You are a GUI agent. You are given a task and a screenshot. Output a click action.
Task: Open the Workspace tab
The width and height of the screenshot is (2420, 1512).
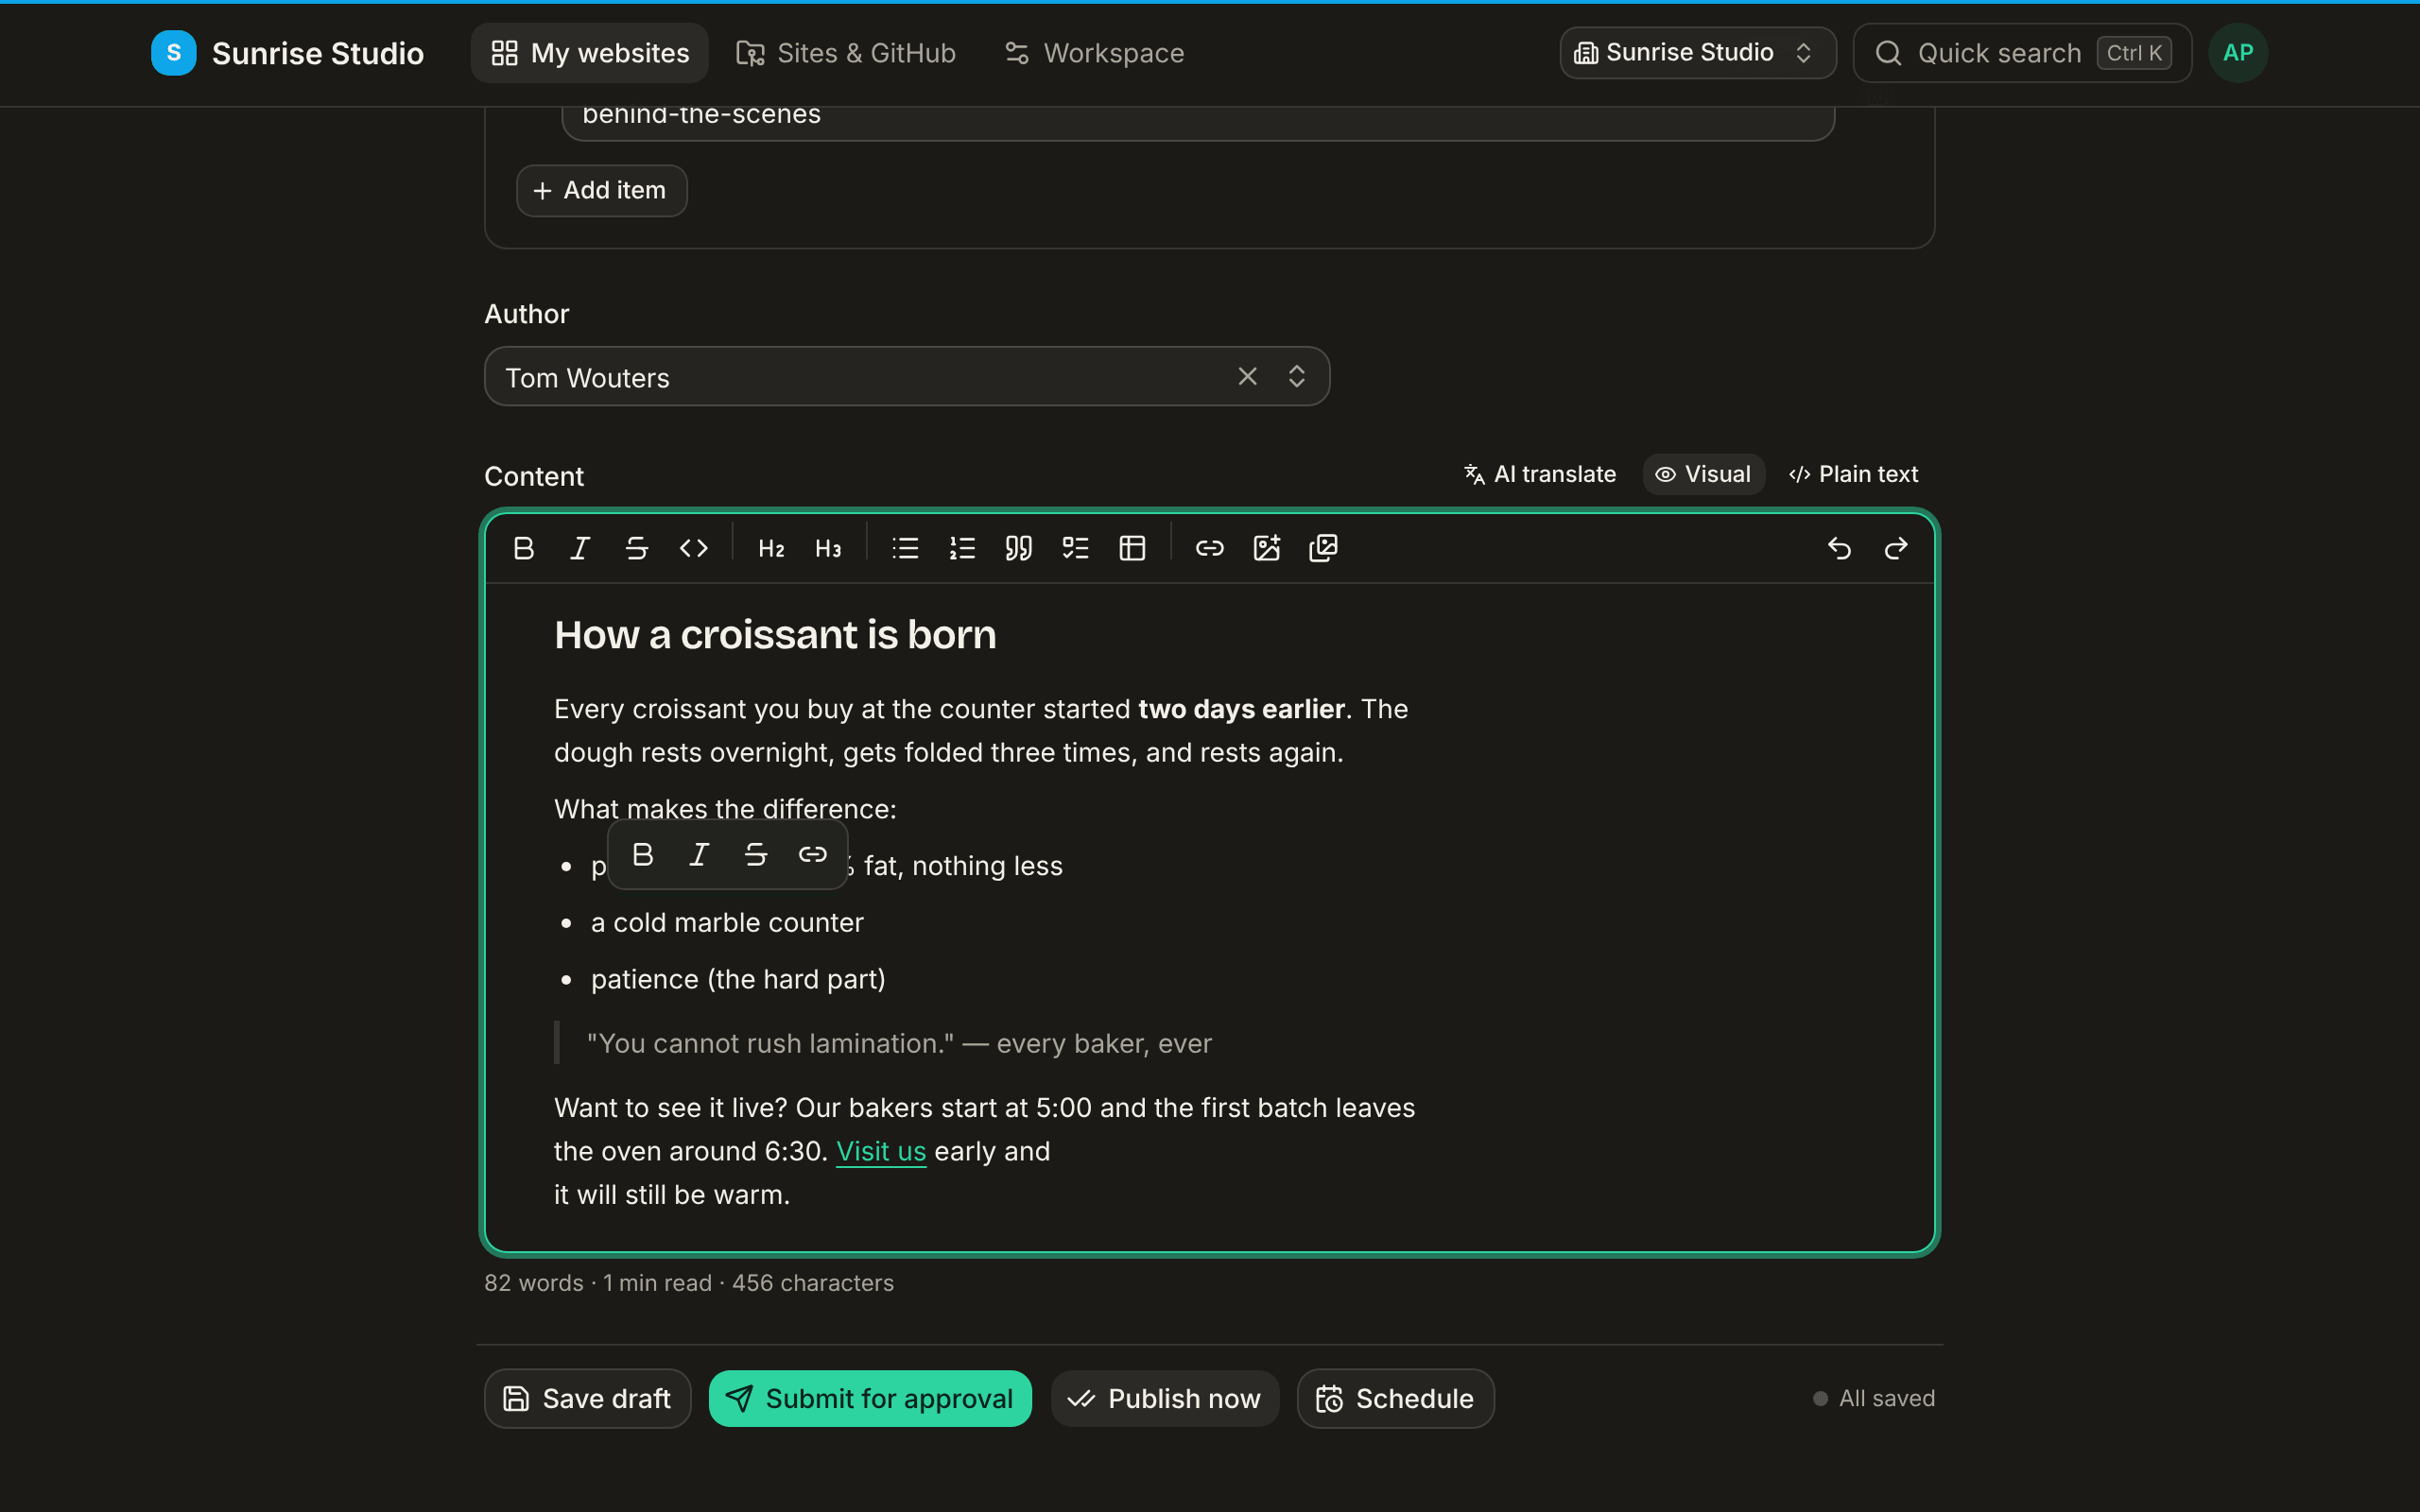(1095, 53)
